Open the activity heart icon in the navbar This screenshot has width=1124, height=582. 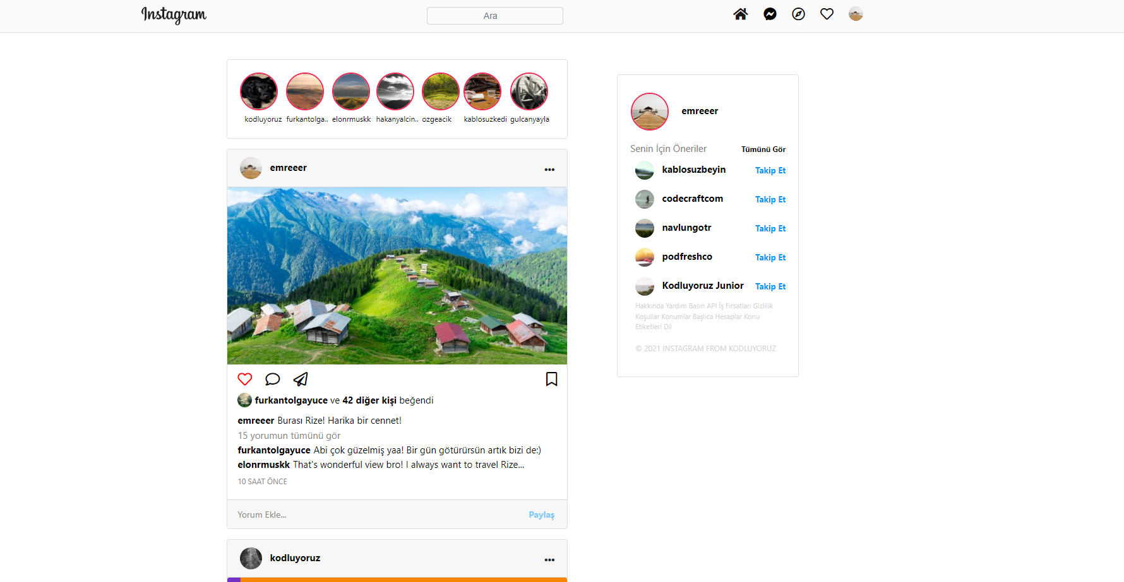click(827, 13)
